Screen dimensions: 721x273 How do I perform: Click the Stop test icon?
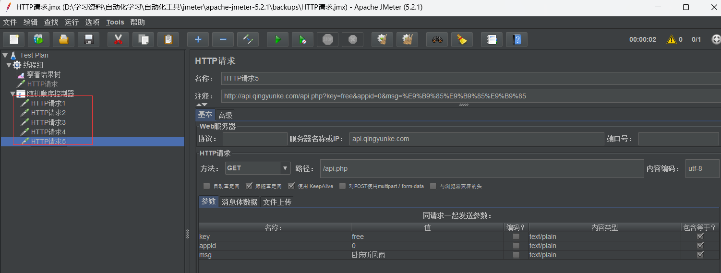coord(327,39)
